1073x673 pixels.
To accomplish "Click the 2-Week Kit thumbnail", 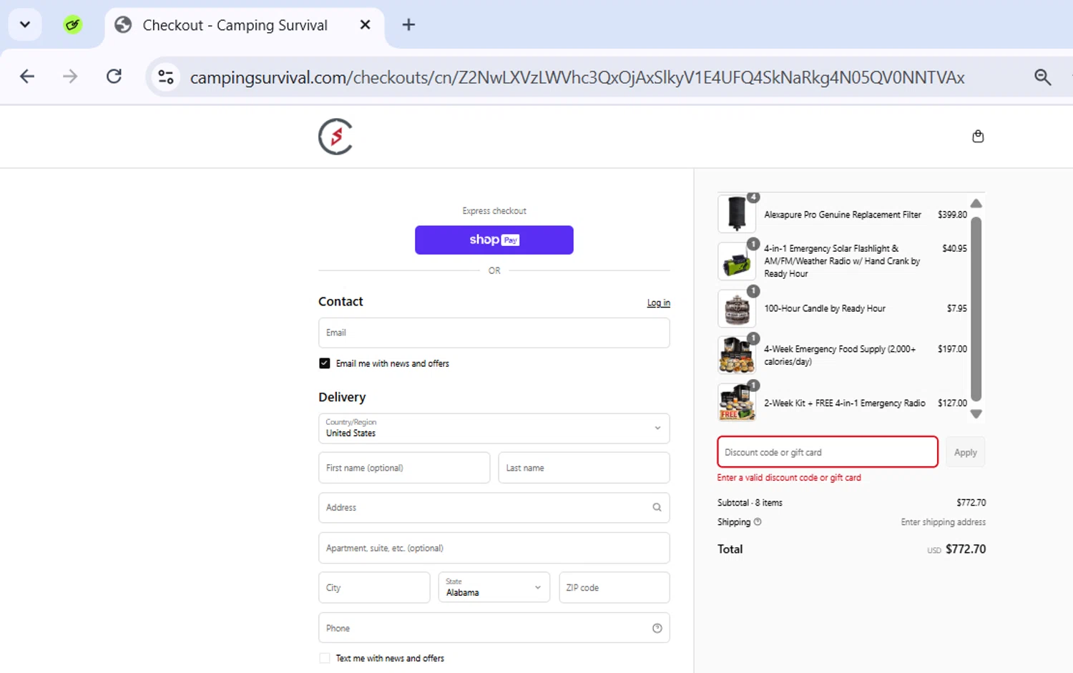I will [737, 403].
